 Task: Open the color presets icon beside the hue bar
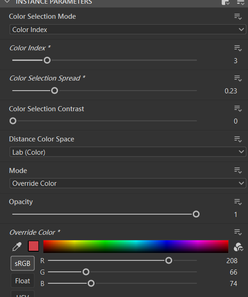coord(238,247)
